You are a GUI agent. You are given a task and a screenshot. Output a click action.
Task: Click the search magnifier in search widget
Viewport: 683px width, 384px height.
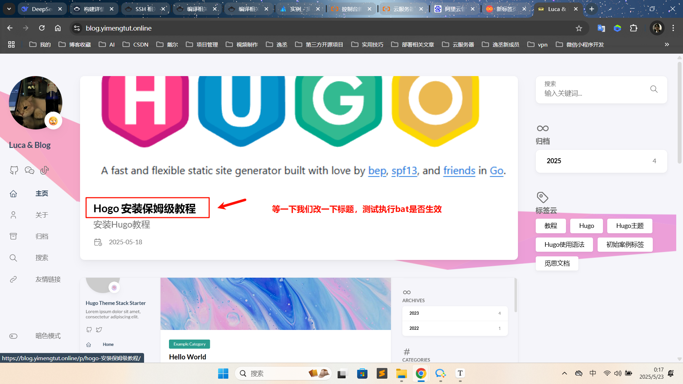[x=654, y=89]
